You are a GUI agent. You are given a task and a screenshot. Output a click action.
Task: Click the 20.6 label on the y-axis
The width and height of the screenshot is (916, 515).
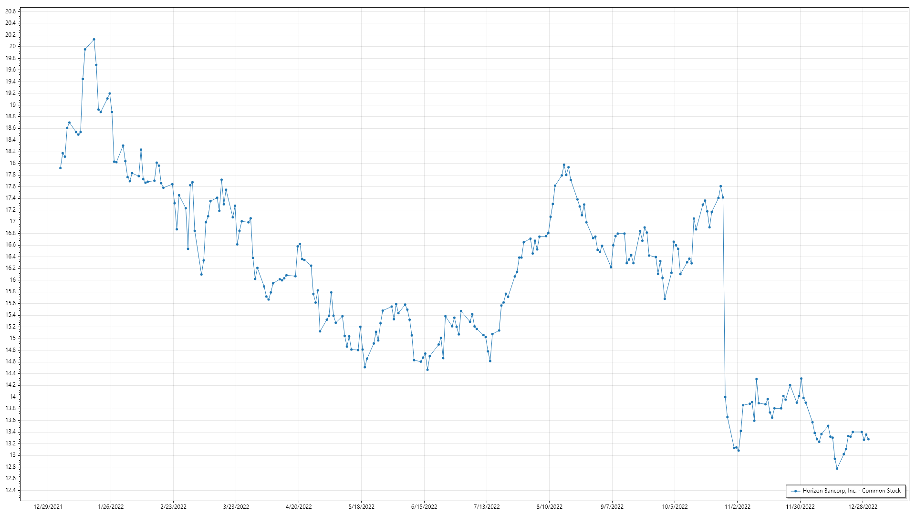point(10,11)
